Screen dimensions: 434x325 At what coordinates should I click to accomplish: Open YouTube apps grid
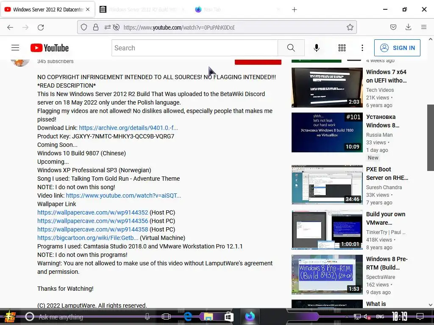(342, 48)
